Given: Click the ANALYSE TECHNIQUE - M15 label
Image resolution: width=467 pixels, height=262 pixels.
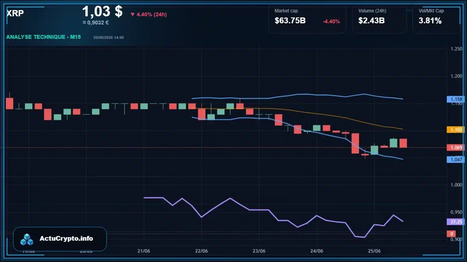Looking at the screenshot, I should pyautogui.click(x=44, y=37).
